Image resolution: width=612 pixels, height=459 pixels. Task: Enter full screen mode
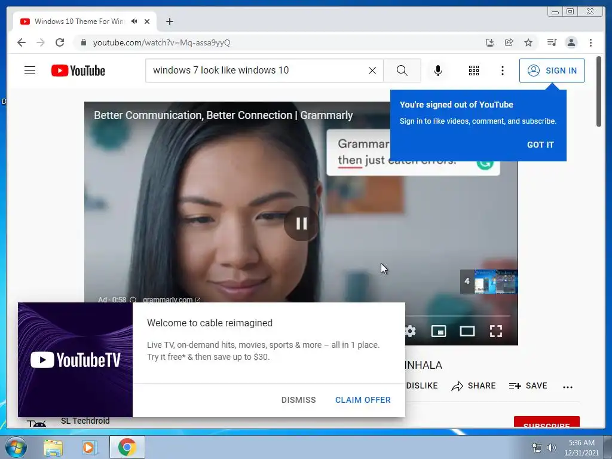495,331
